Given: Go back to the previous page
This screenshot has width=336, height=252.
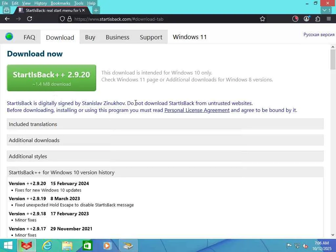Looking at the screenshot, I should coord(7,19).
